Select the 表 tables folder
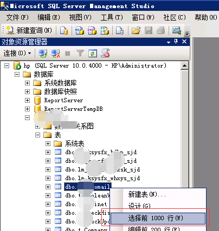 point(57,135)
